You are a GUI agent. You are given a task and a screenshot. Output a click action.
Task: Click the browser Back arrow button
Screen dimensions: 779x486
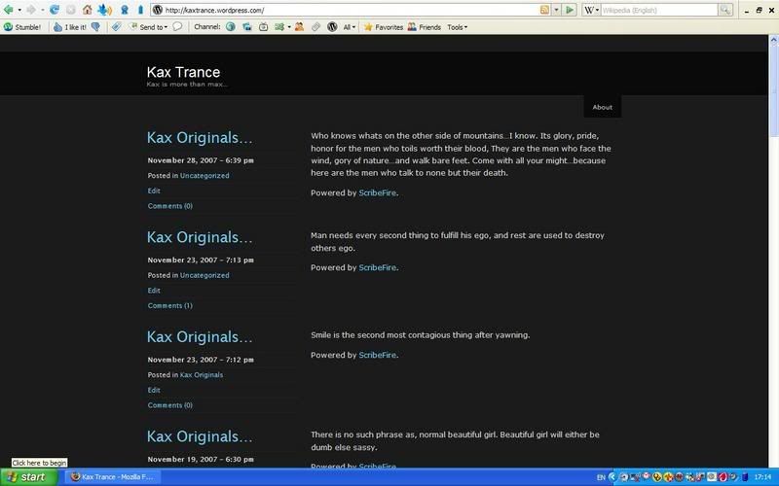click(10, 10)
